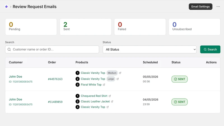Viewport: 224px width, 126px height.
Task: Open Classic Varsity Top Medium product link
Action: 93,73
